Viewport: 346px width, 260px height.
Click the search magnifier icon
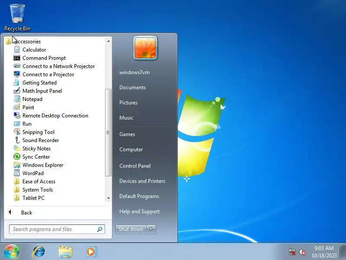pos(100,229)
